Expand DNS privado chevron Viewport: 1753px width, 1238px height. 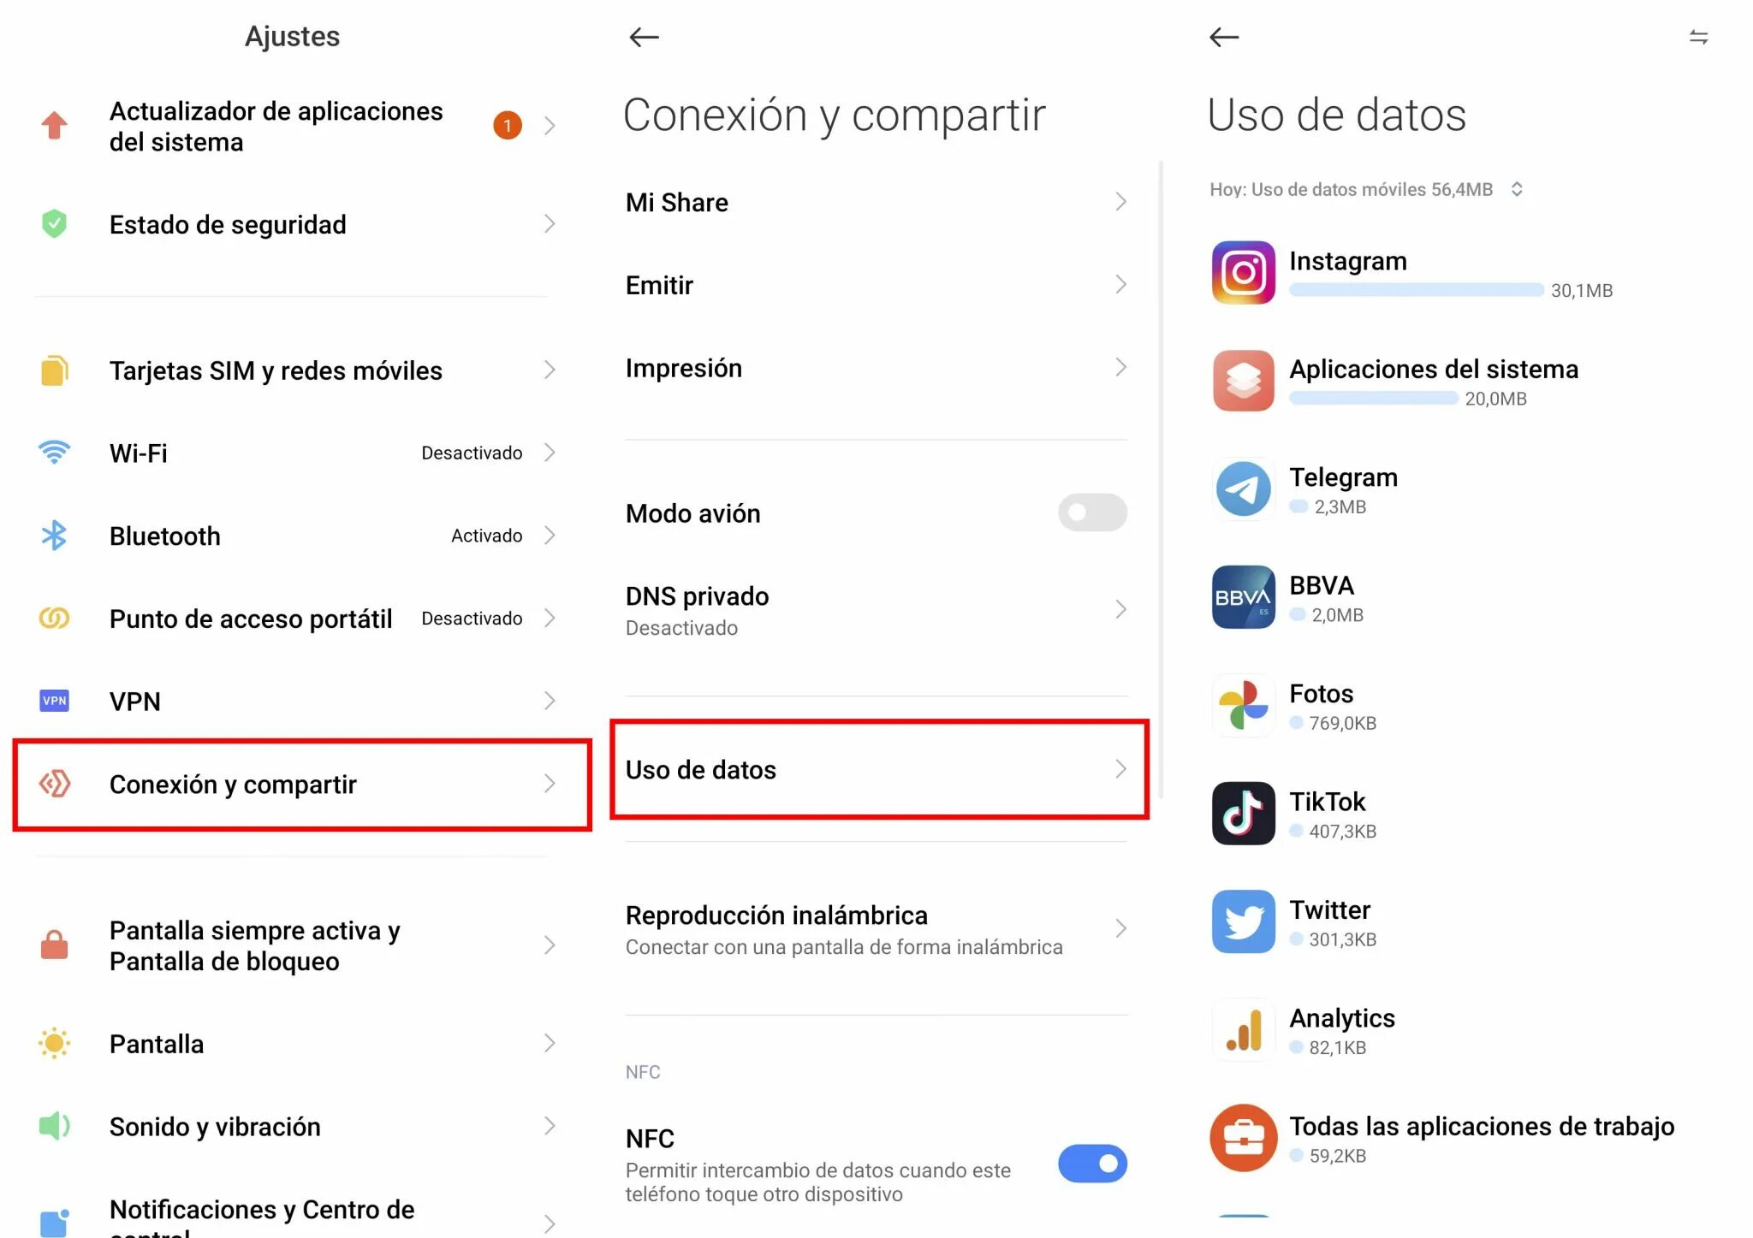(x=1120, y=609)
